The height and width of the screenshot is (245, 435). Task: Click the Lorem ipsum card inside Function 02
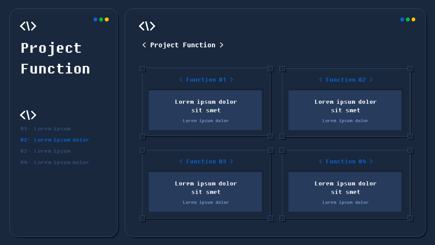(345, 110)
